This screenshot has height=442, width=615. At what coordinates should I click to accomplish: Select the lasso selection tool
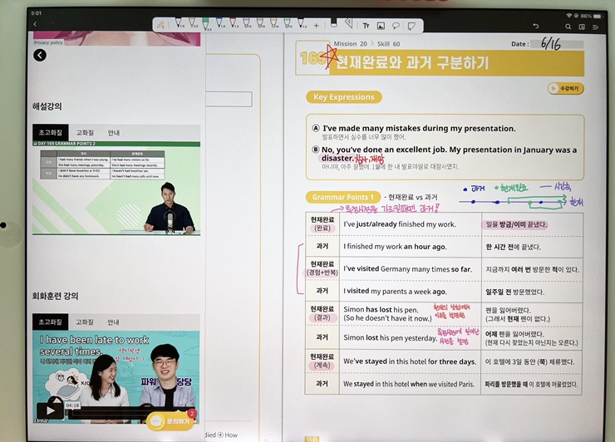click(x=396, y=26)
